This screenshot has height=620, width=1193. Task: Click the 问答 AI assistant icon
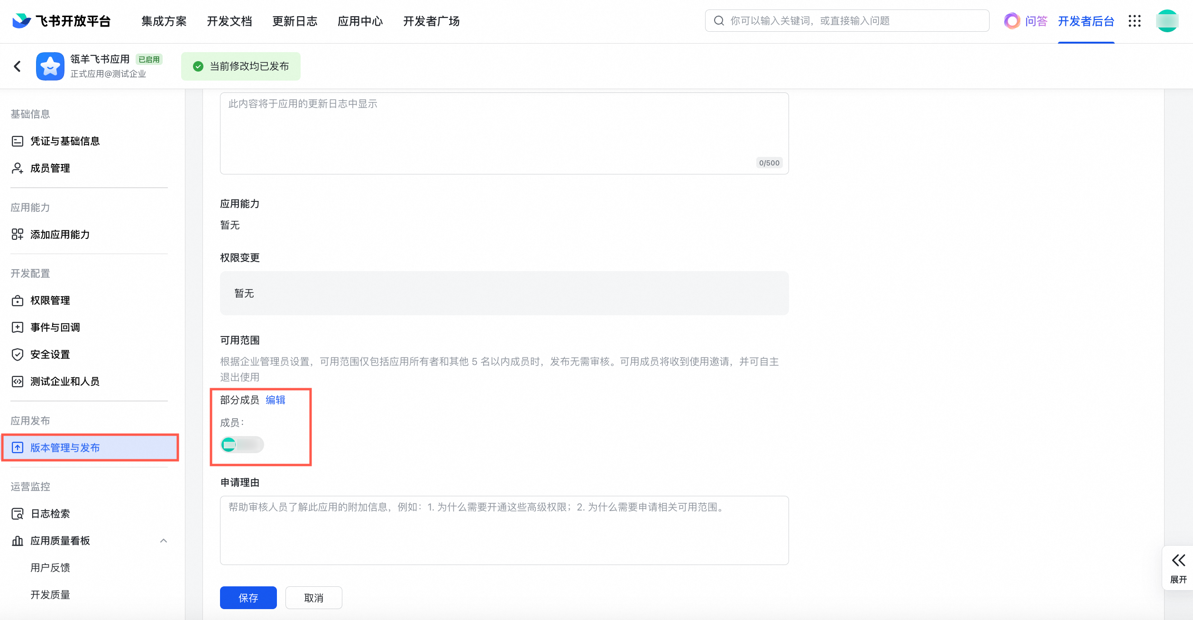pos(1011,21)
